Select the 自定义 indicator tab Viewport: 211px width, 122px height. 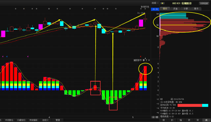[x=45, y=120]
